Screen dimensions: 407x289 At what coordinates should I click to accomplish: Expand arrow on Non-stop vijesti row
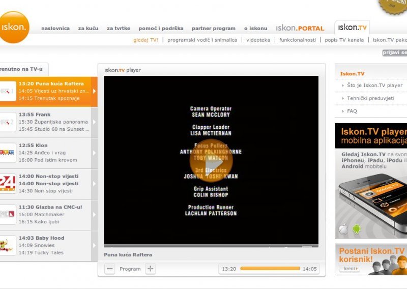click(94, 184)
